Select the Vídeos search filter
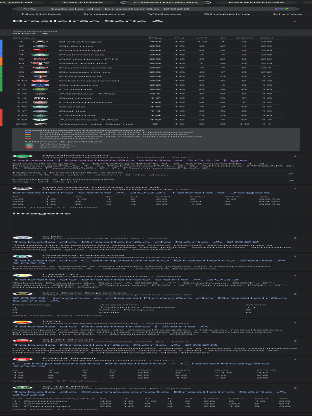 click(x=165, y=14)
